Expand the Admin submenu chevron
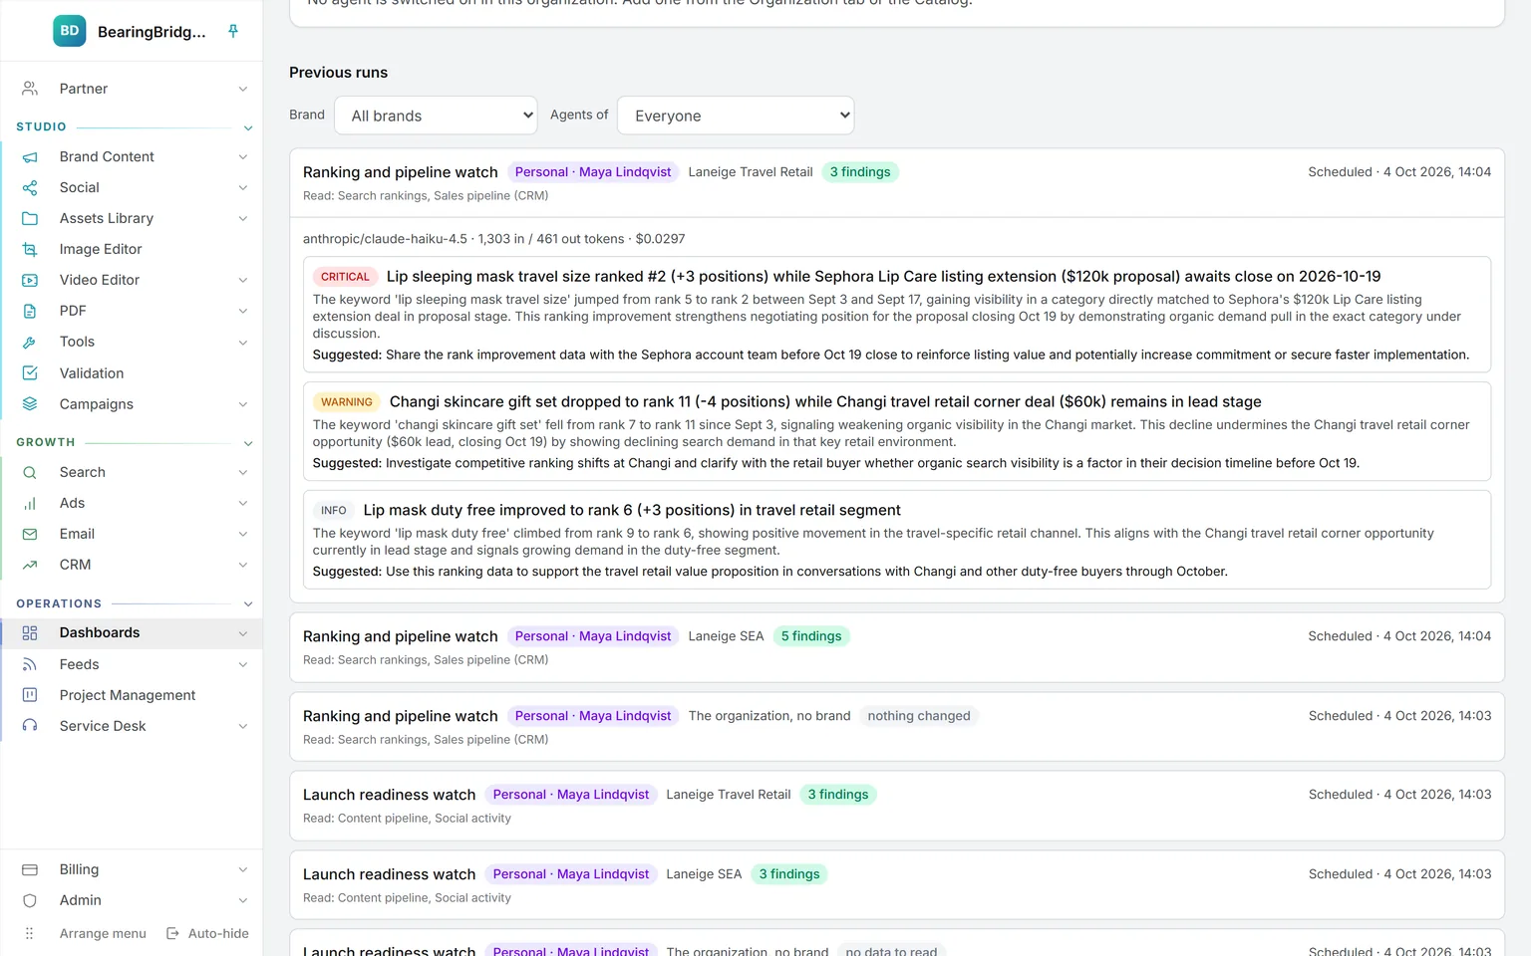Image resolution: width=1531 pixels, height=956 pixels. [x=243, y=901]
